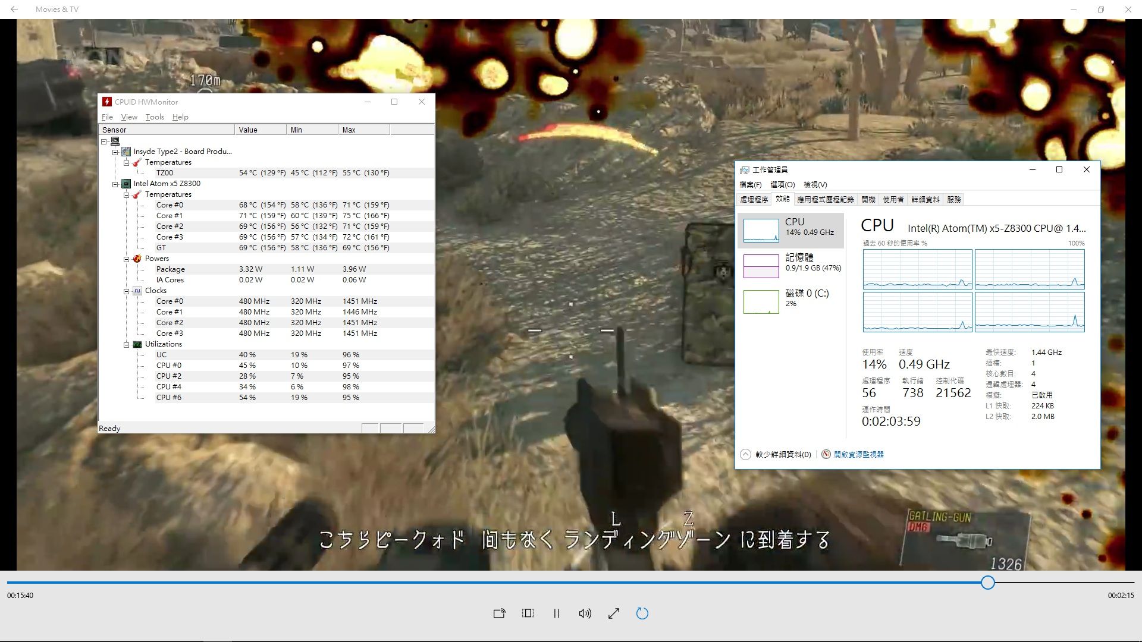The width and height of the screenshot is (1142, 642).
Task: Switch to the 處理程序 tab
Action: tap(754, 200)
